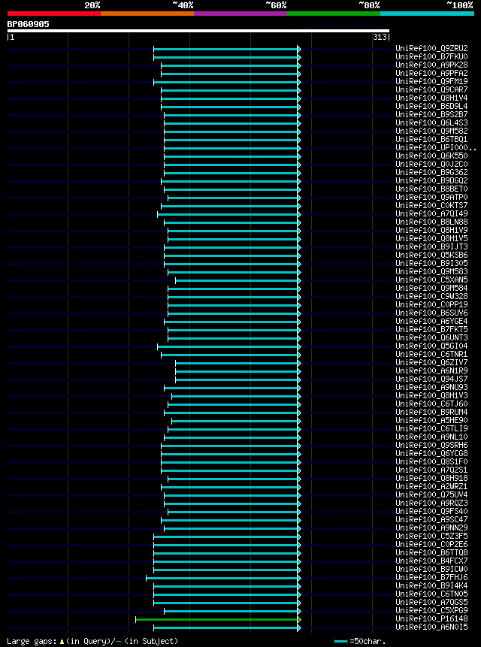
Task: Click the UniRef100_A7QI49 label
Action: [x=431, y=213]
